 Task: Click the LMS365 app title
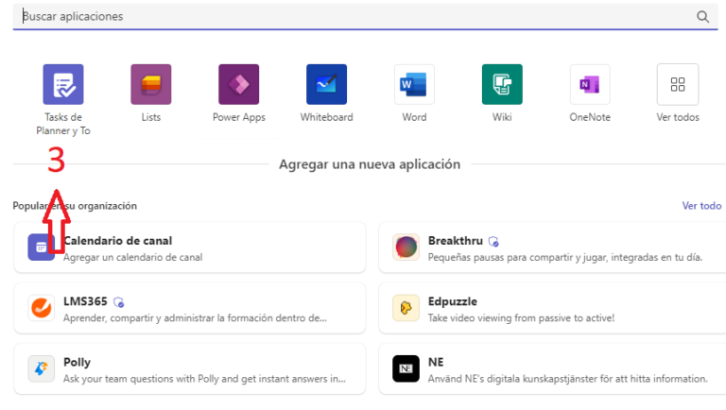click(85, 301)
